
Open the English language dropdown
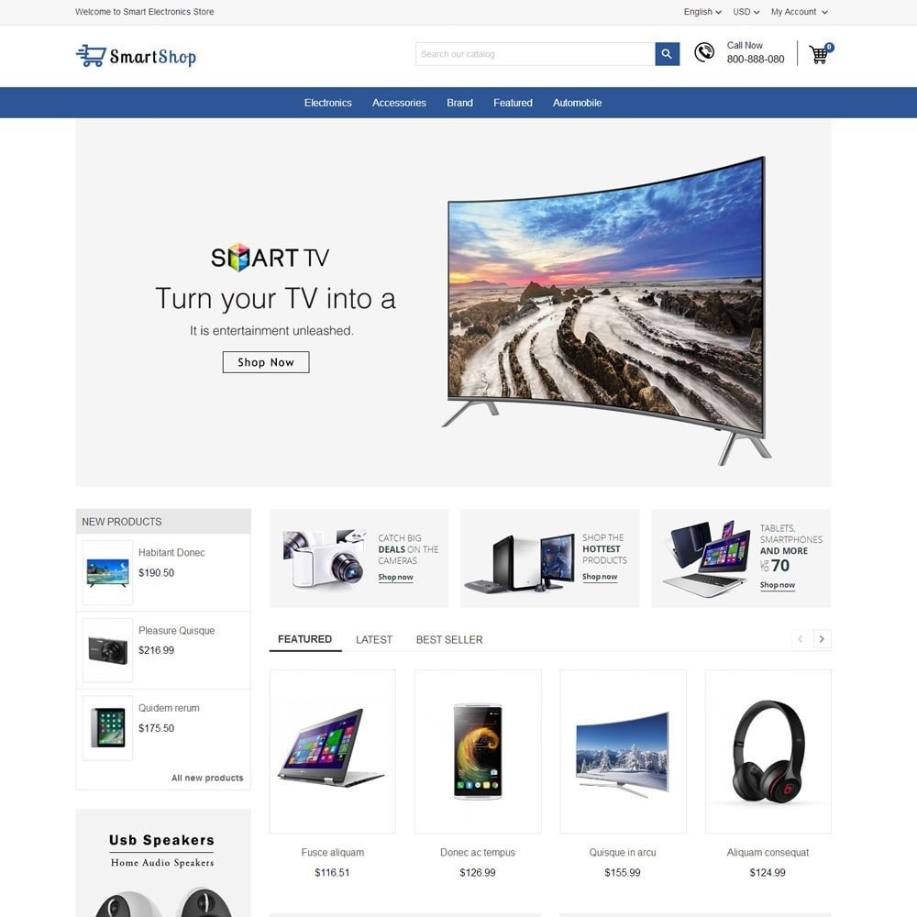(702, 12)
